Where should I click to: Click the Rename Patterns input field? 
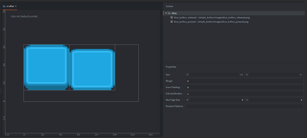(x=244, y=106)
